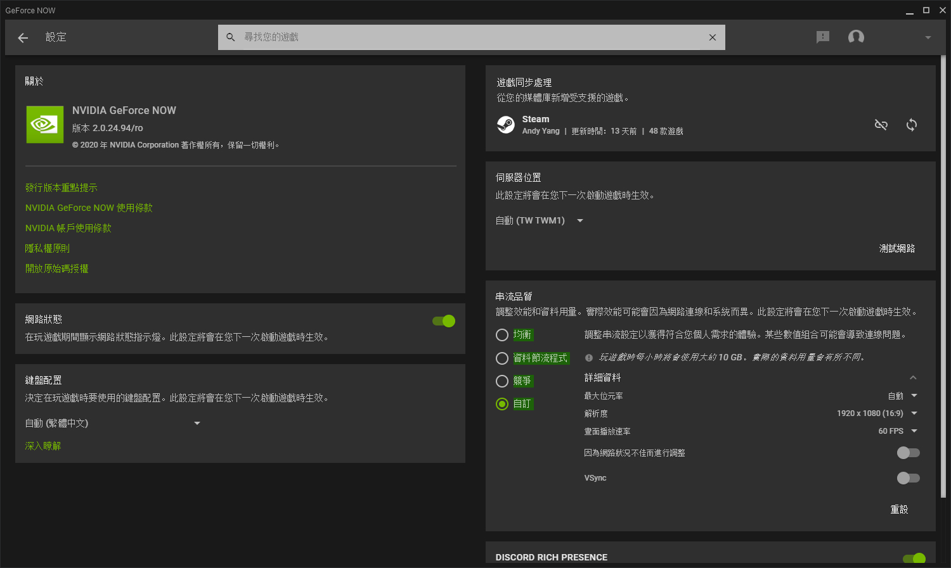Screen dimensions: 951x568
Task: Toggle the 網路狀態 switch off
Action: (444, 321)
